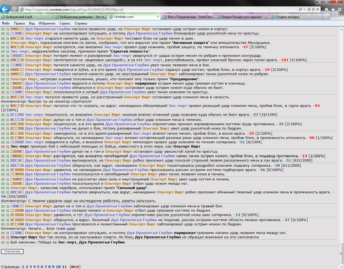Click the bold text Сильный удар
Screen dimensions: 344x269
132,188
